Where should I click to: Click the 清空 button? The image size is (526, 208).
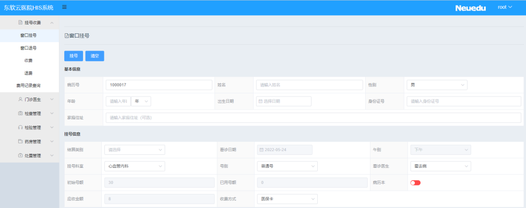94,56
